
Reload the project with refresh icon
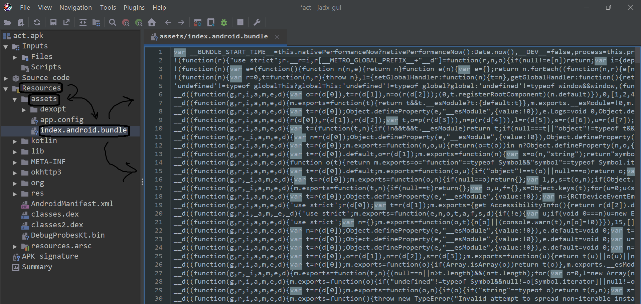tap(37, 23)
